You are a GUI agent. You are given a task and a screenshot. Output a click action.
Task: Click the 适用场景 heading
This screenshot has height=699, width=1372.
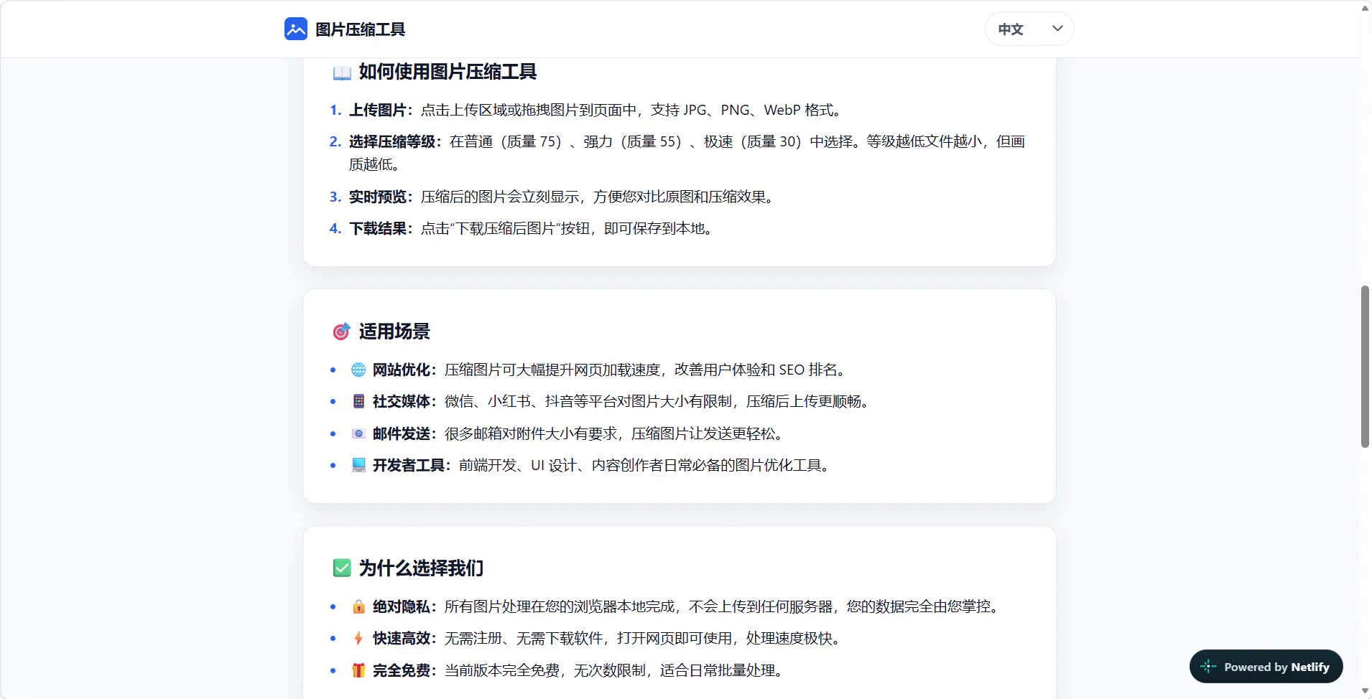394,332
